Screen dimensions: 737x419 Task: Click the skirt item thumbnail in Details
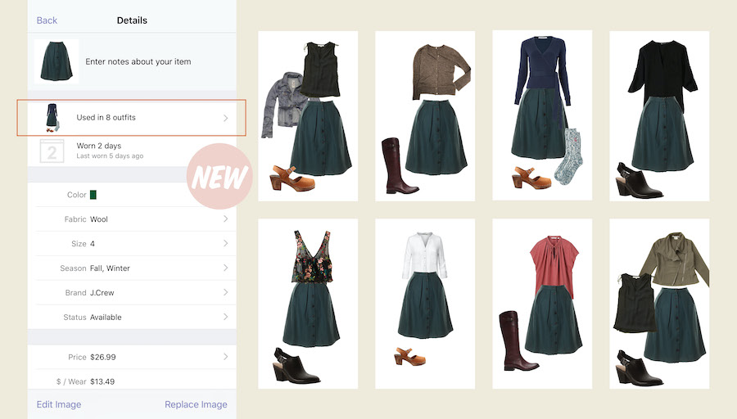tap(57, 61)
